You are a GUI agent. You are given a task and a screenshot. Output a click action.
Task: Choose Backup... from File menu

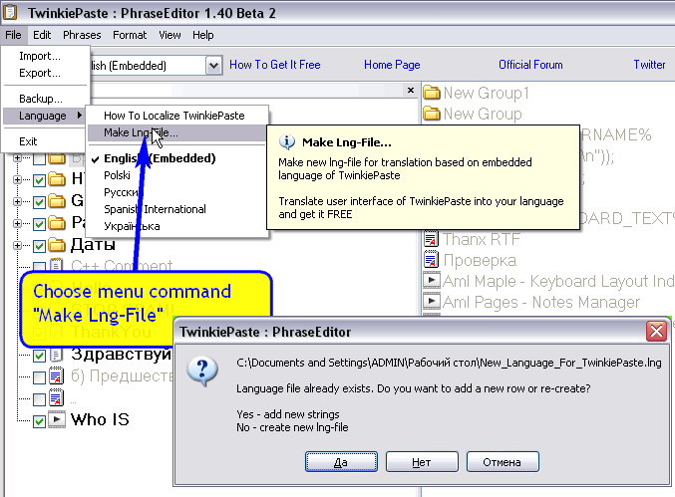45,99
